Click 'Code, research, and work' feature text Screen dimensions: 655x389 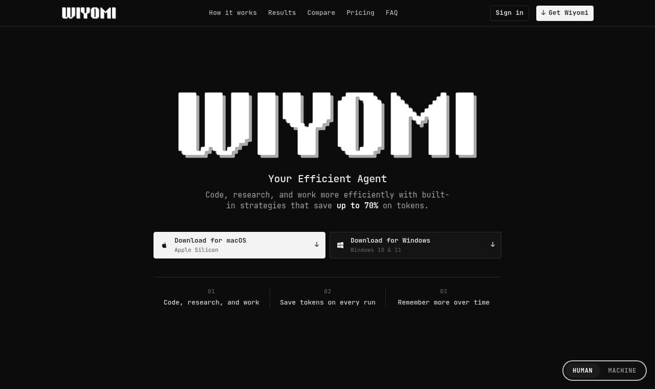click(211, 302)
